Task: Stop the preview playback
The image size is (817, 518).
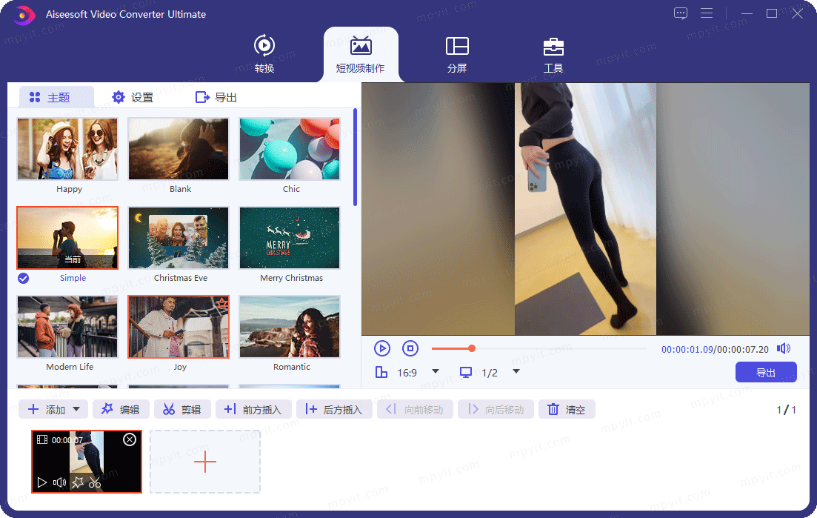Action: (x=410, y=348)
